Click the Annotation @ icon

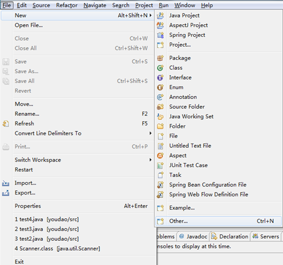(x=160, y=97)
